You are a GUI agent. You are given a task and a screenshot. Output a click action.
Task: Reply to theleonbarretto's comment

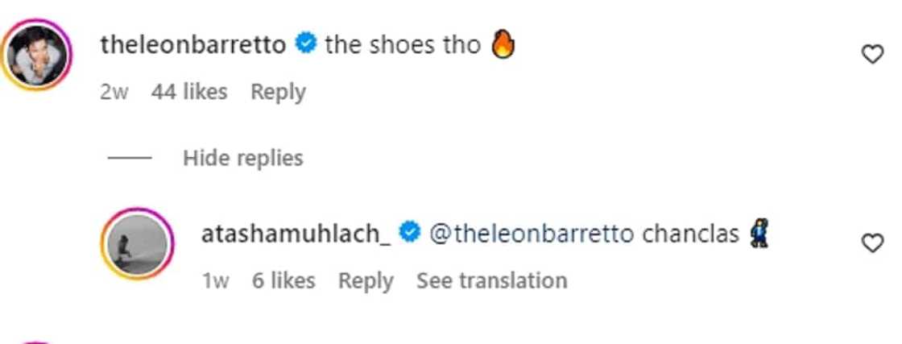click(278, 92)
